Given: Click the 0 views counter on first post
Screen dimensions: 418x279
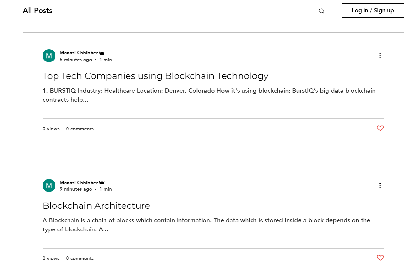Looking at the screenshot, I should tap(51, 129).
